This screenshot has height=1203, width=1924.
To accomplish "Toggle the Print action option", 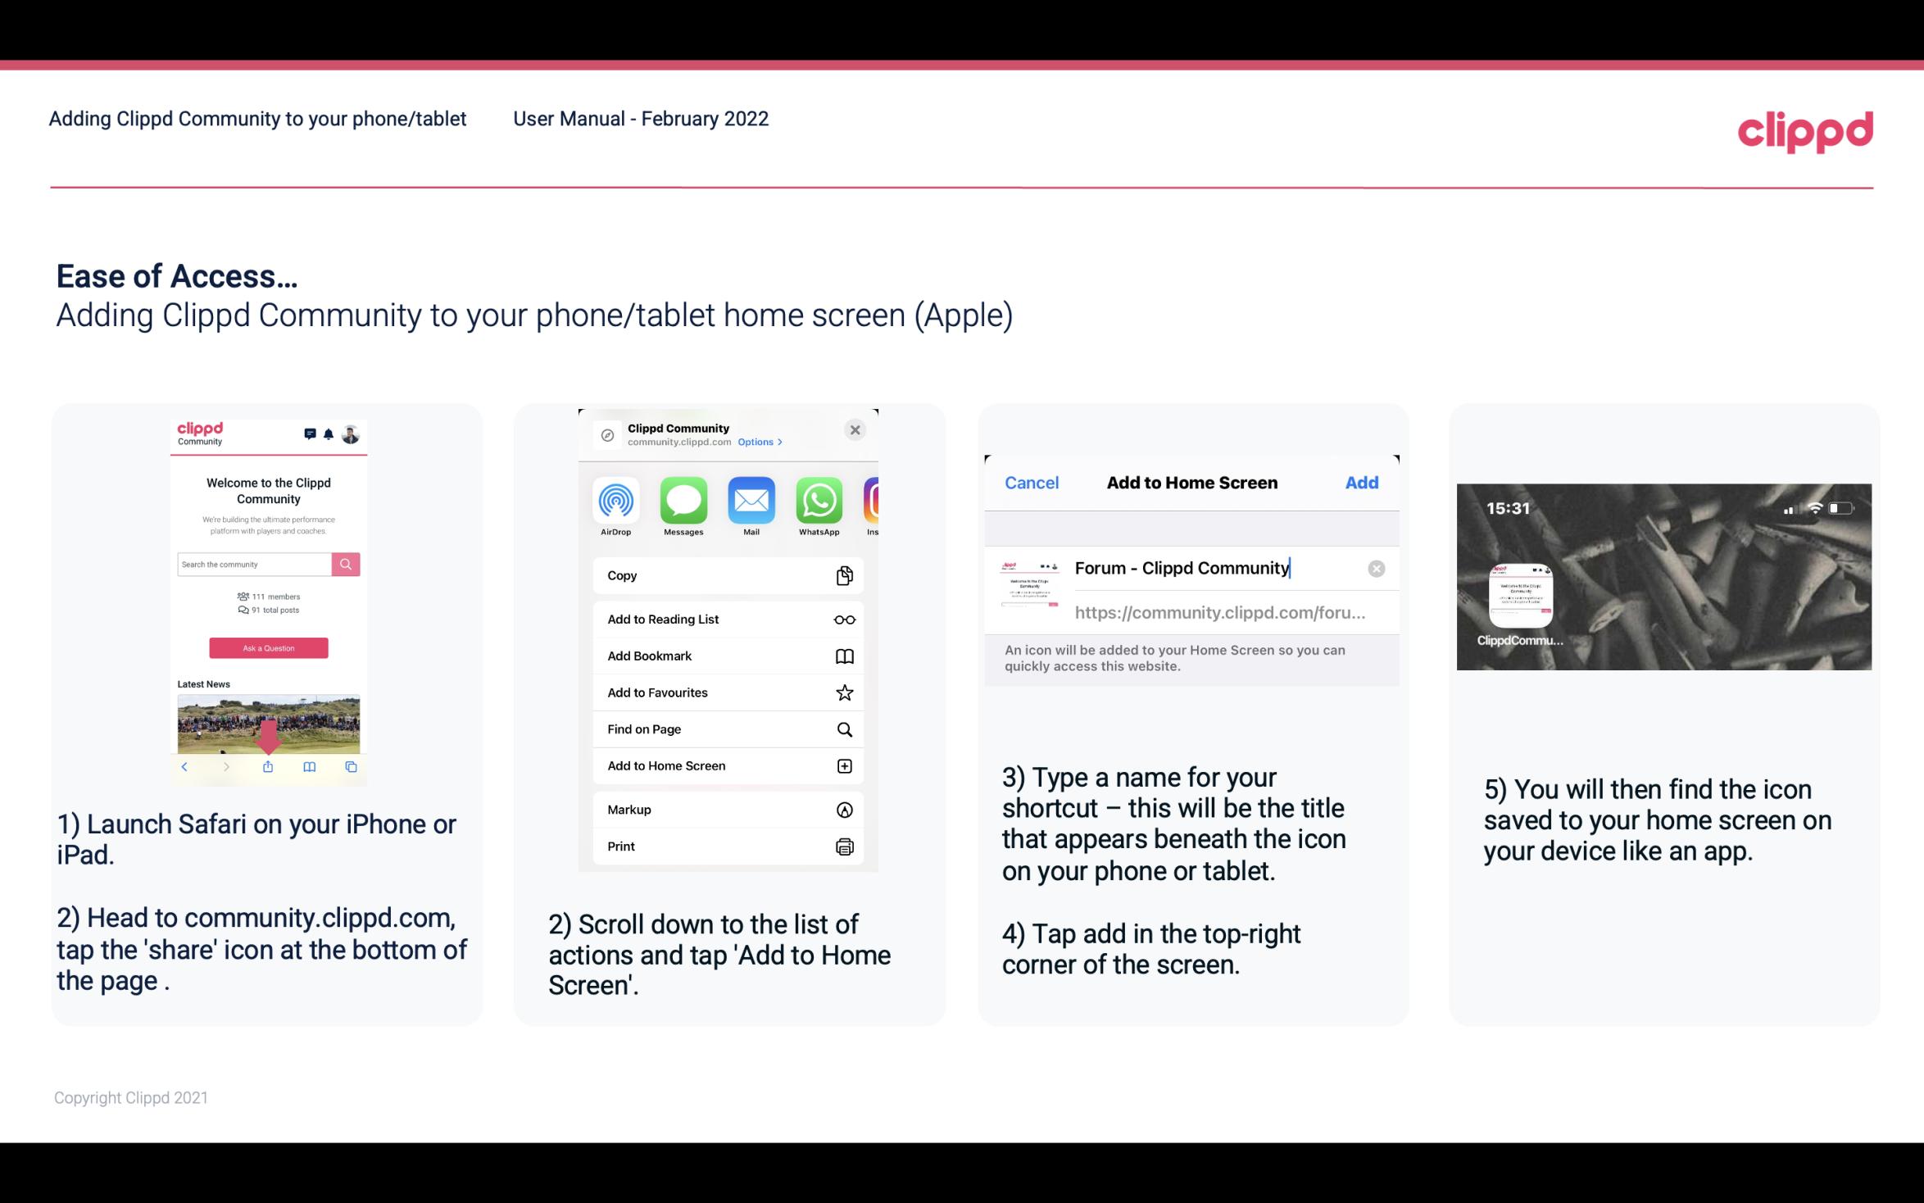I will tap(724, 846).
